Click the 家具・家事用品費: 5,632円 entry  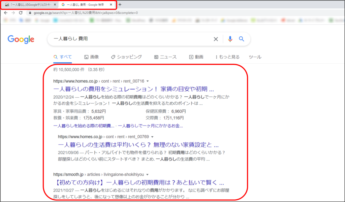80,111
